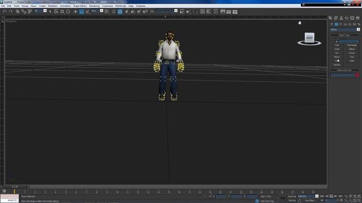362x203 pixels.
Task: Select the Select and Link tool
Action: coord(18,11)
